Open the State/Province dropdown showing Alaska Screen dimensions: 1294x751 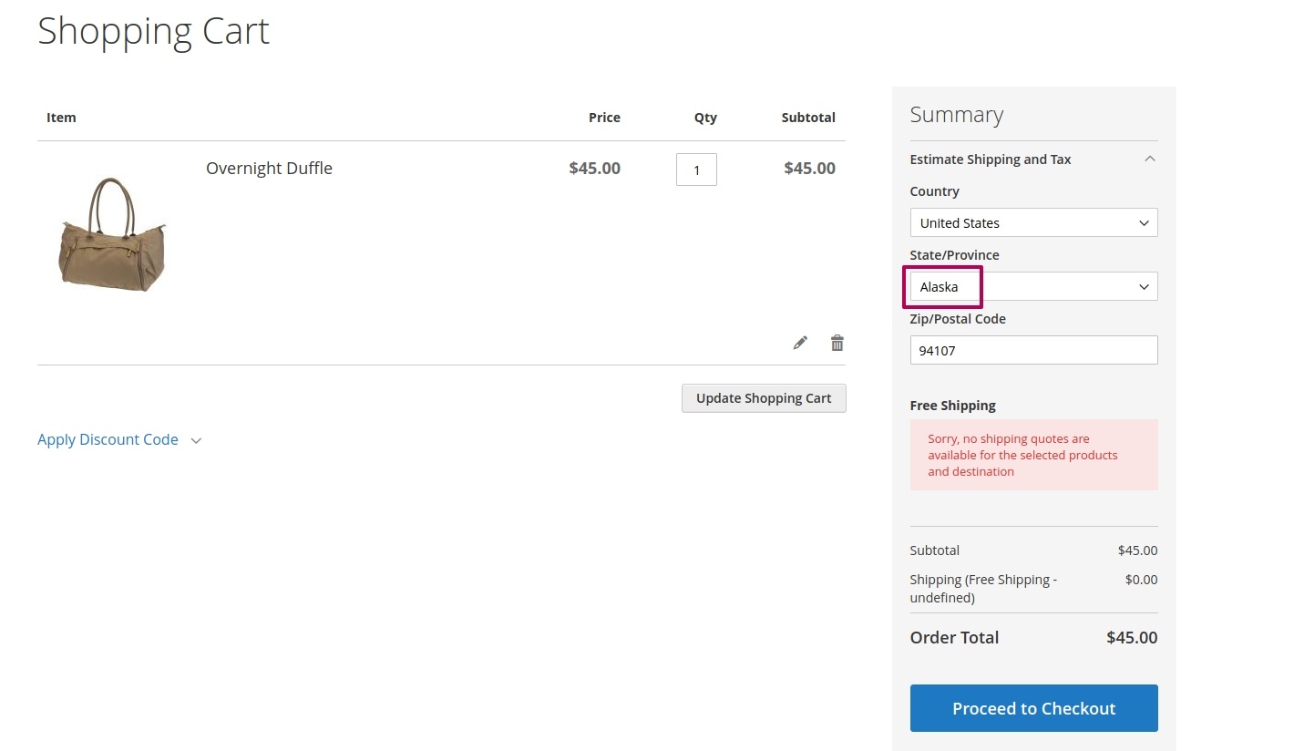[1033, 287]
